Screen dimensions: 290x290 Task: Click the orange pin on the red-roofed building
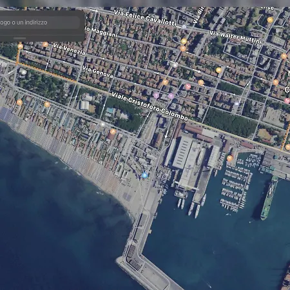(x=113, y=131)
